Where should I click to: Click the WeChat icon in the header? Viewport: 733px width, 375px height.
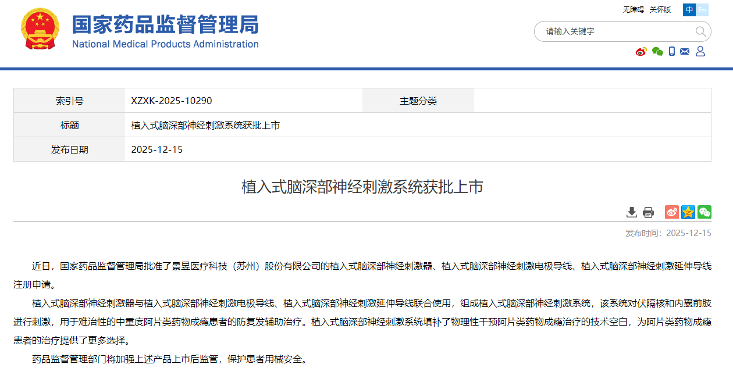(657, 52)
